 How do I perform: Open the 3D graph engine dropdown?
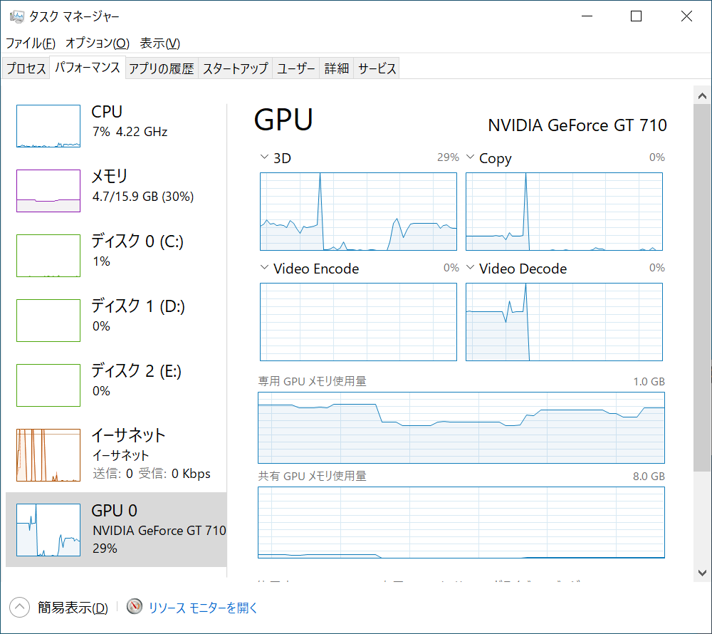pyautogui.click(x=265, y=157)
